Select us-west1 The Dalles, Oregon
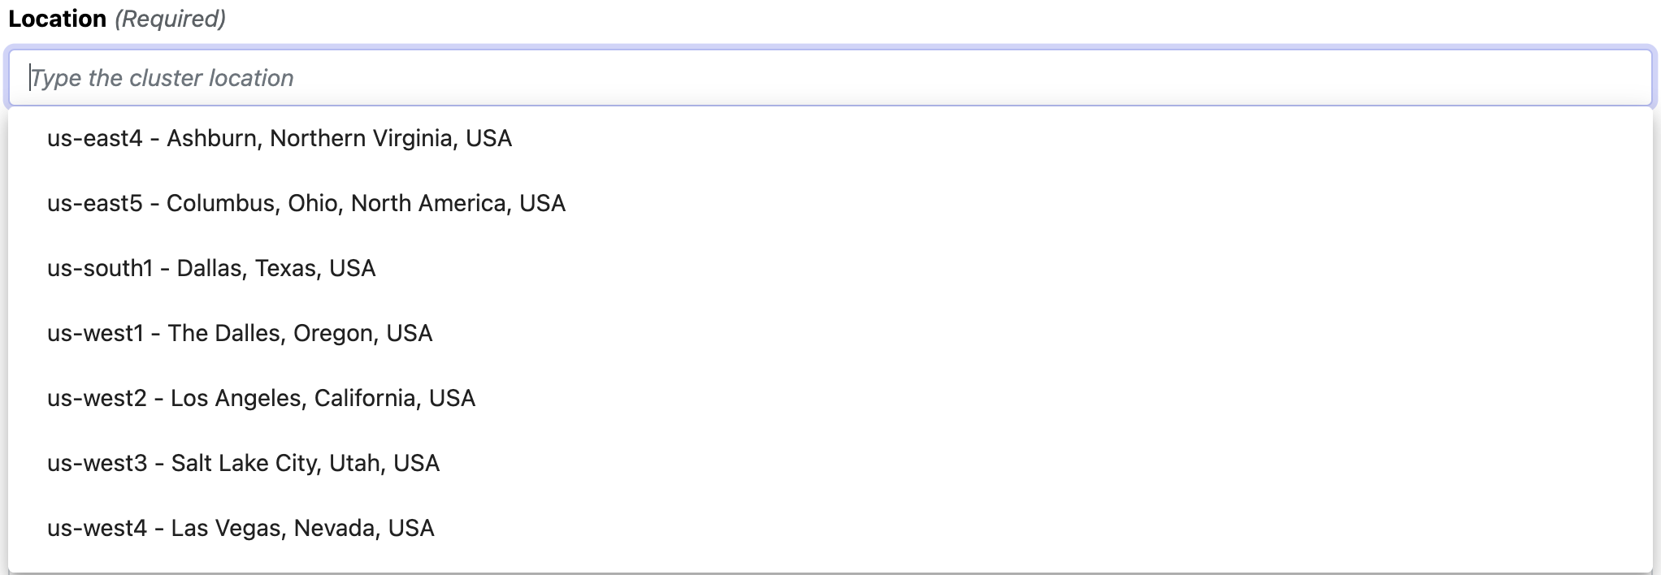 pyautogui.click(x=240, y=333)
